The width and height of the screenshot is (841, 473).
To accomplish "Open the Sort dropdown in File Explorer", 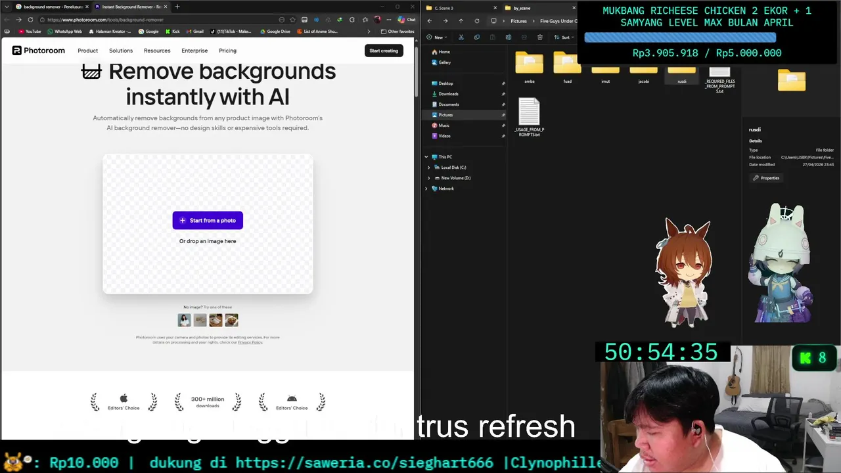I will point(564,37).
